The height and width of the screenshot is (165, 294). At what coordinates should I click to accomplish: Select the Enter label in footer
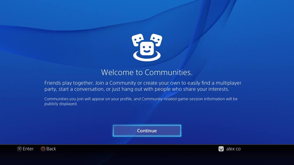[x=28, y=149]
